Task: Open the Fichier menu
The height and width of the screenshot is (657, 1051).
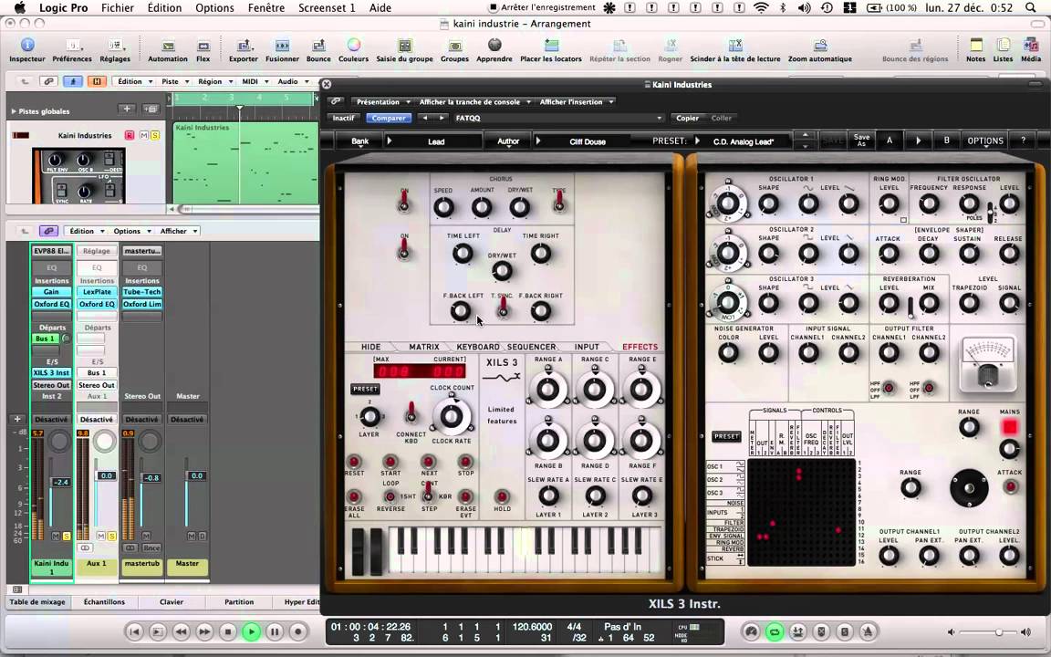Action: click(118, 8)
